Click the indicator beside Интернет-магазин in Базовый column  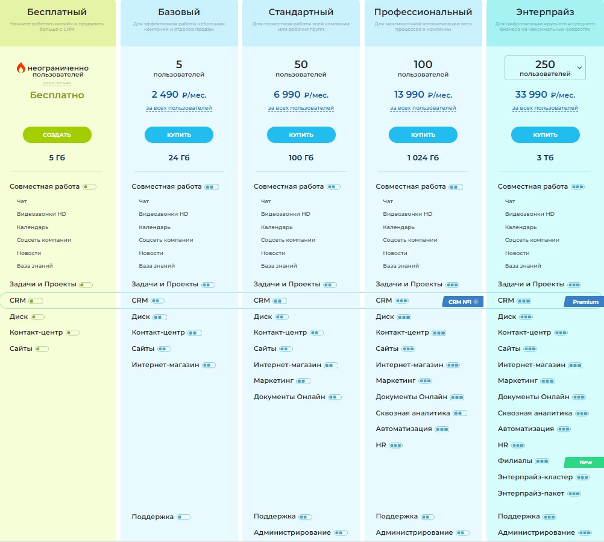coord(209,365)
